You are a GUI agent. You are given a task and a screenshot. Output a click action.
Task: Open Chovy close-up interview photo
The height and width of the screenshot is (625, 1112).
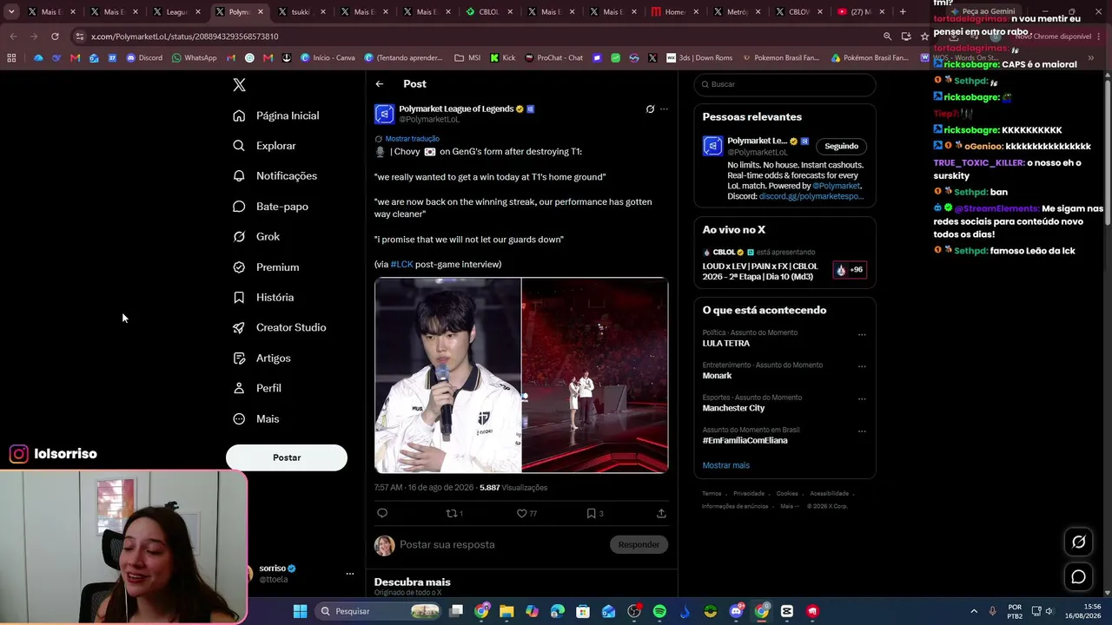point(447,375)
